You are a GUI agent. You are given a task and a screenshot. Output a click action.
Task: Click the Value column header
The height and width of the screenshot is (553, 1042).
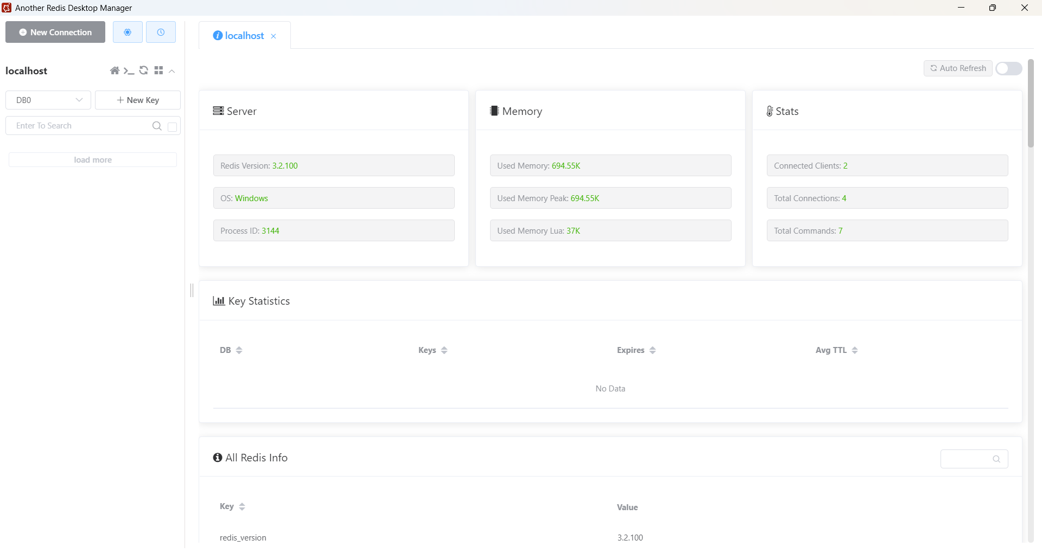coord(627,507)
